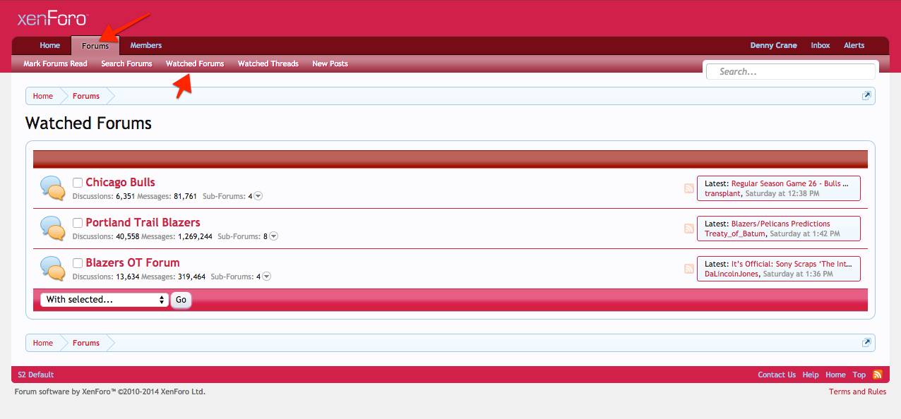
Task: Open Watched Threads in the sub-navigation
Action: click(x=268, y=63)
